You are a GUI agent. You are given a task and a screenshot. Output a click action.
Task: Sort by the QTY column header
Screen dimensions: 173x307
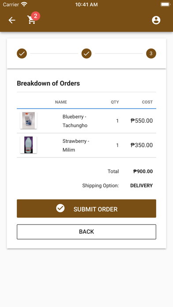[115, 102]
